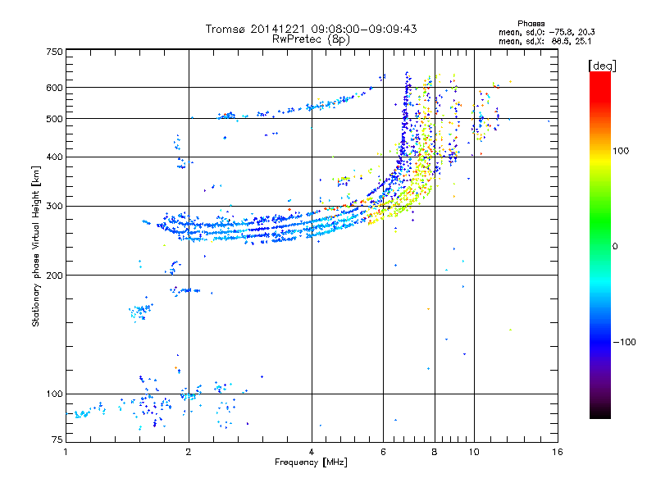Click the colorbar tick label '100'
The width and height of the screenshot is (656, 492).
[621, 151]
